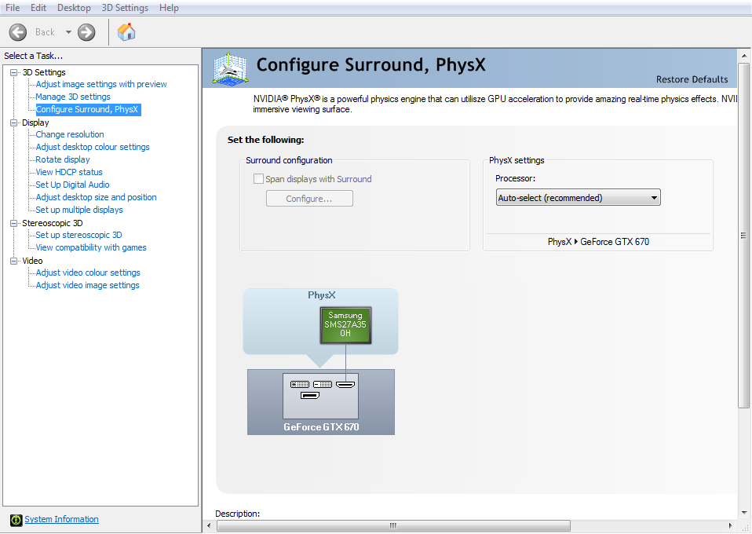This screenshot has height=534, width=752.
Task: Click the first DVI port icon
Action: [300, 384]
